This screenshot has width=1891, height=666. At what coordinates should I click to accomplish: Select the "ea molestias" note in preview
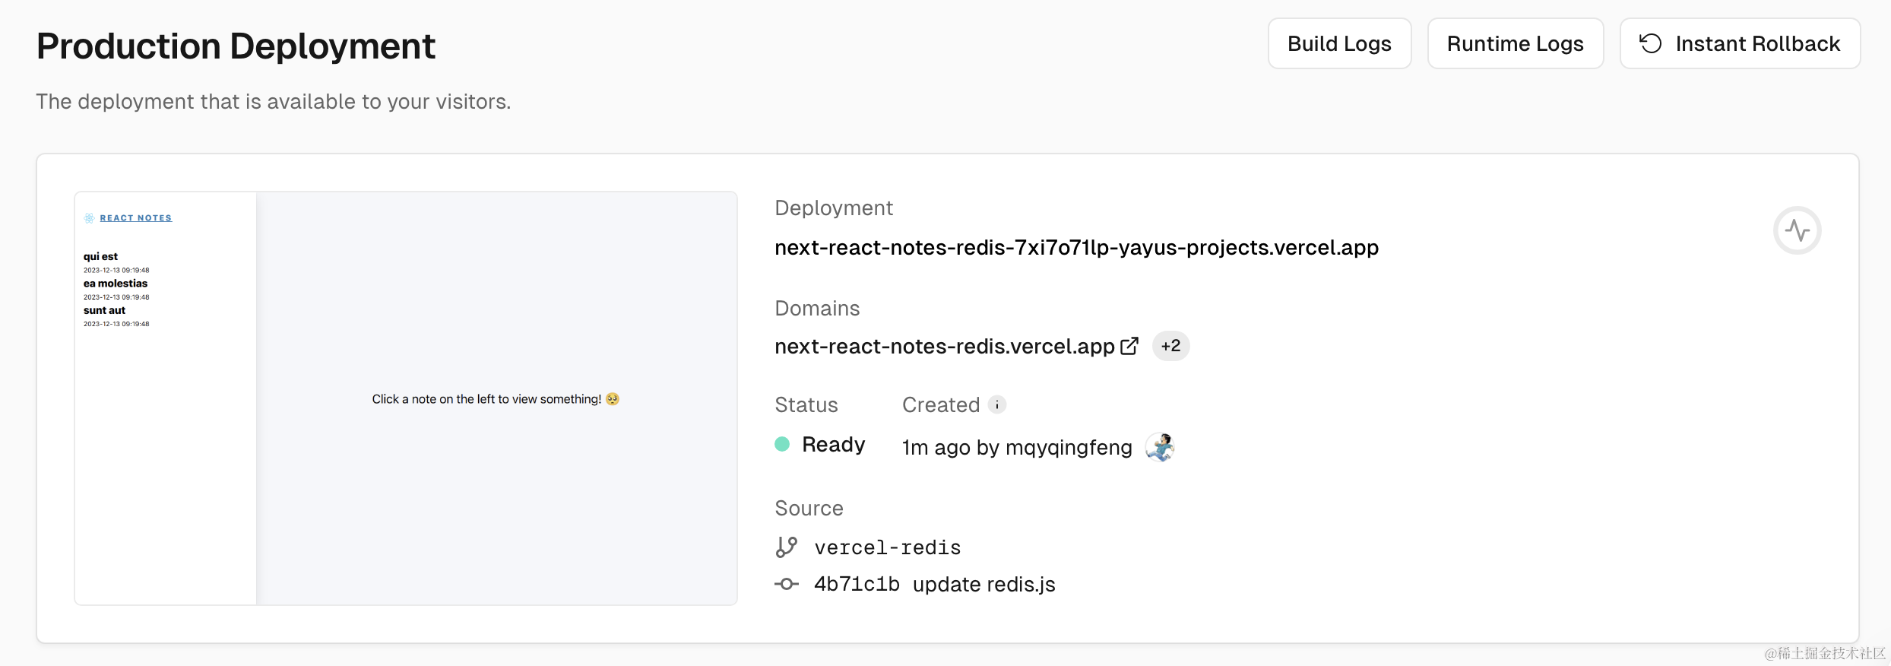pos(116,284)
